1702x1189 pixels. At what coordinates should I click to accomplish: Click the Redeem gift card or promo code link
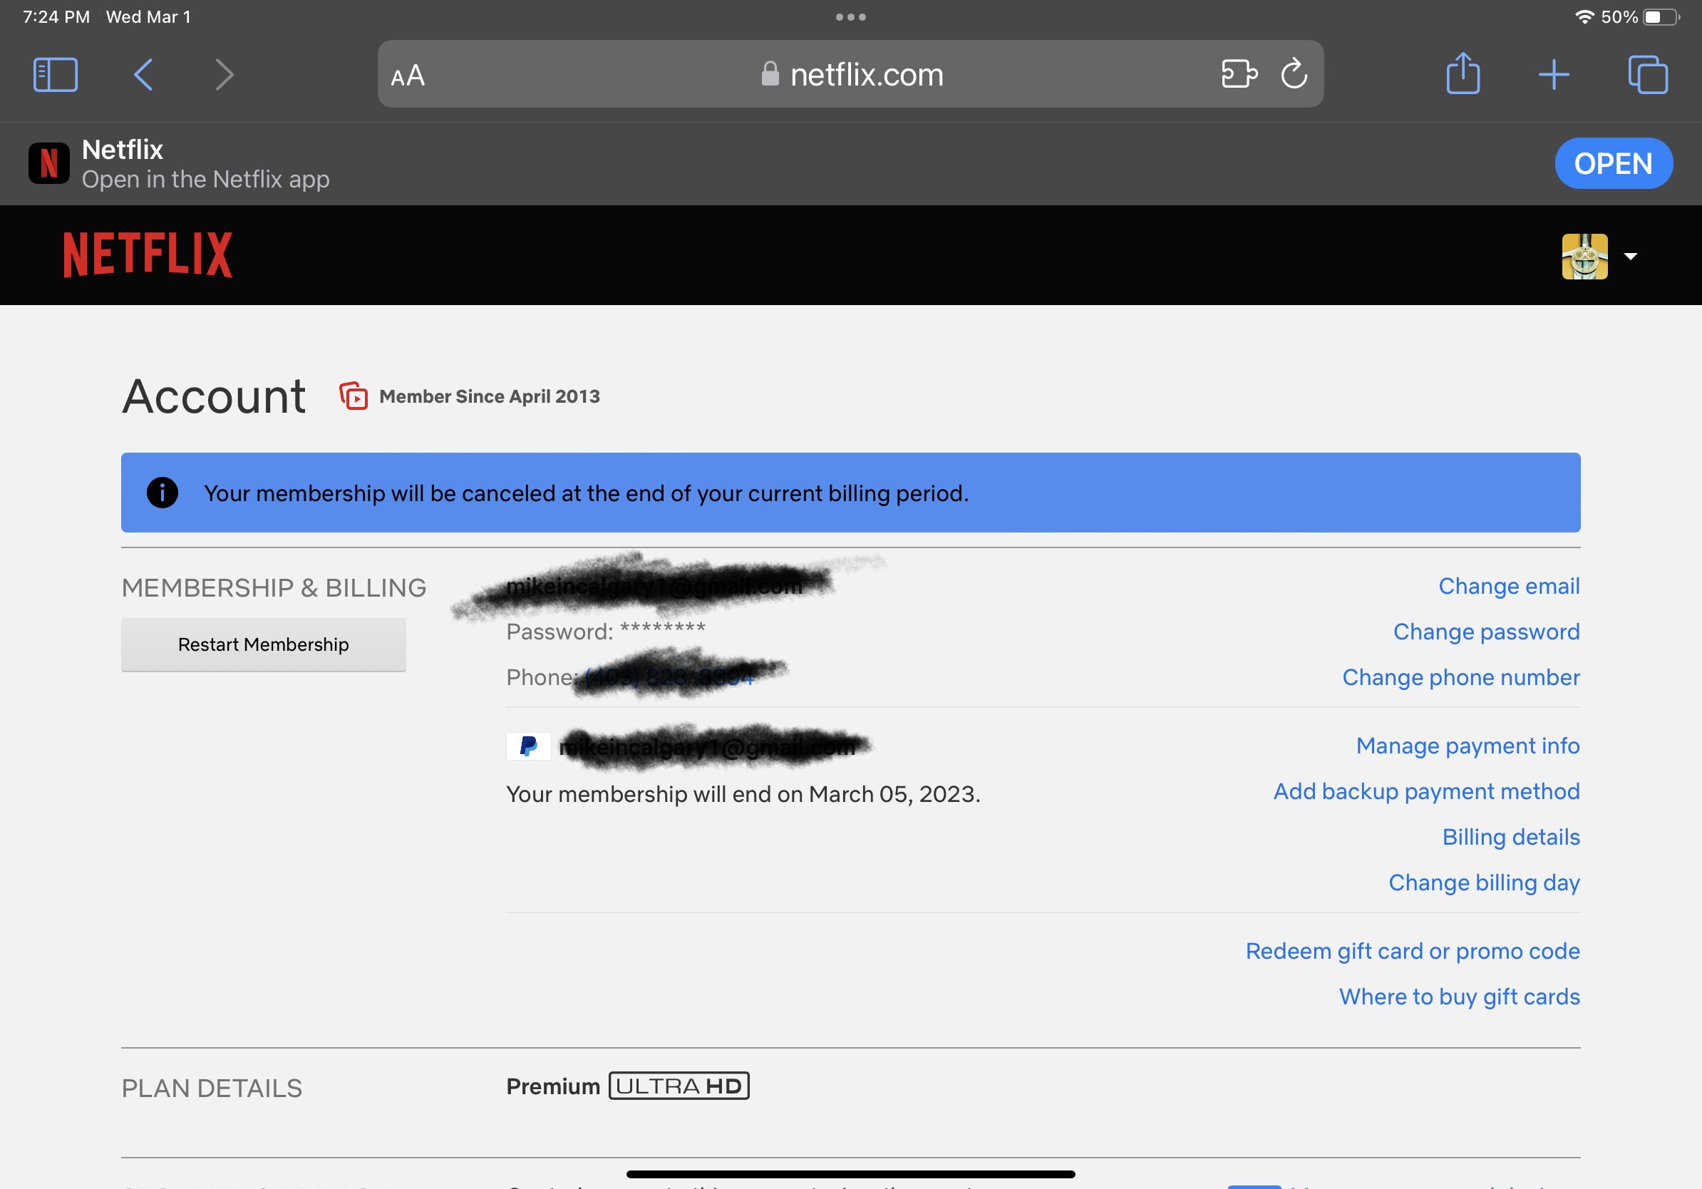point(1413,949)
